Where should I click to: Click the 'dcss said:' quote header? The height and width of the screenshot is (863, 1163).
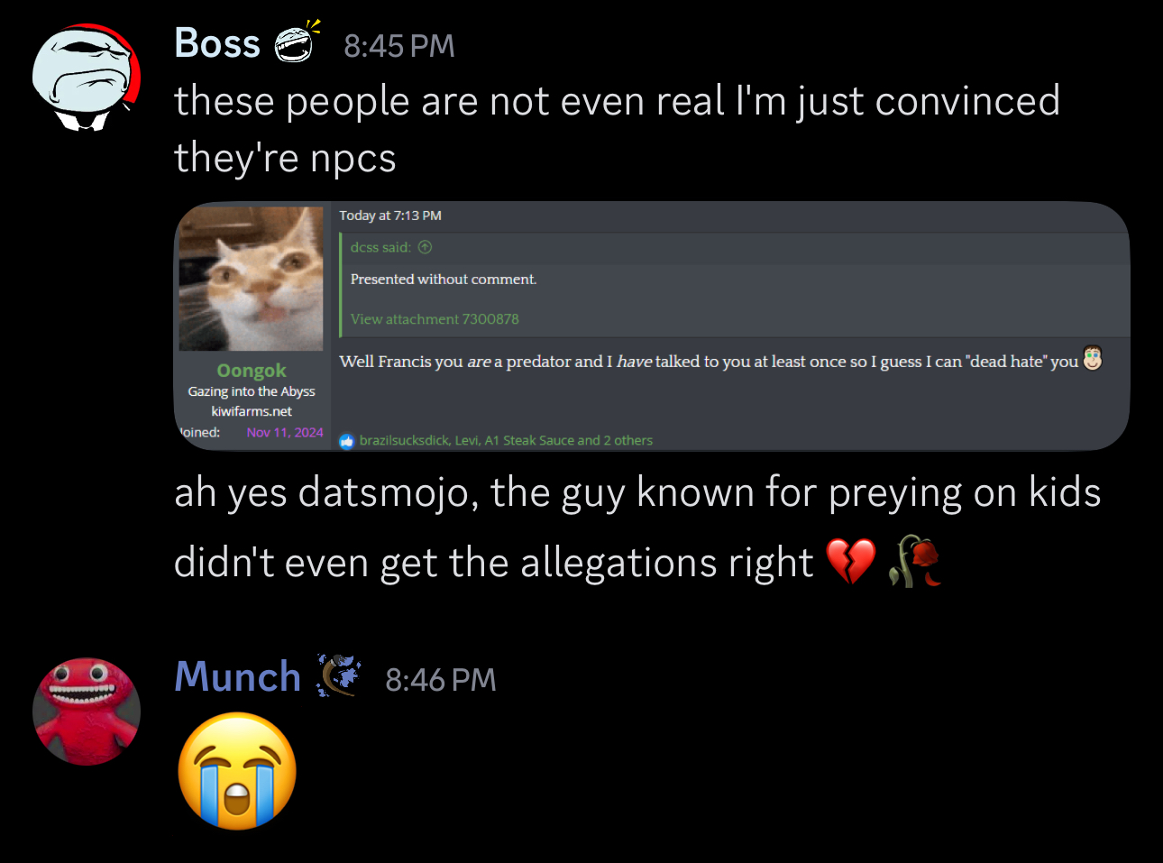point(380,247)
